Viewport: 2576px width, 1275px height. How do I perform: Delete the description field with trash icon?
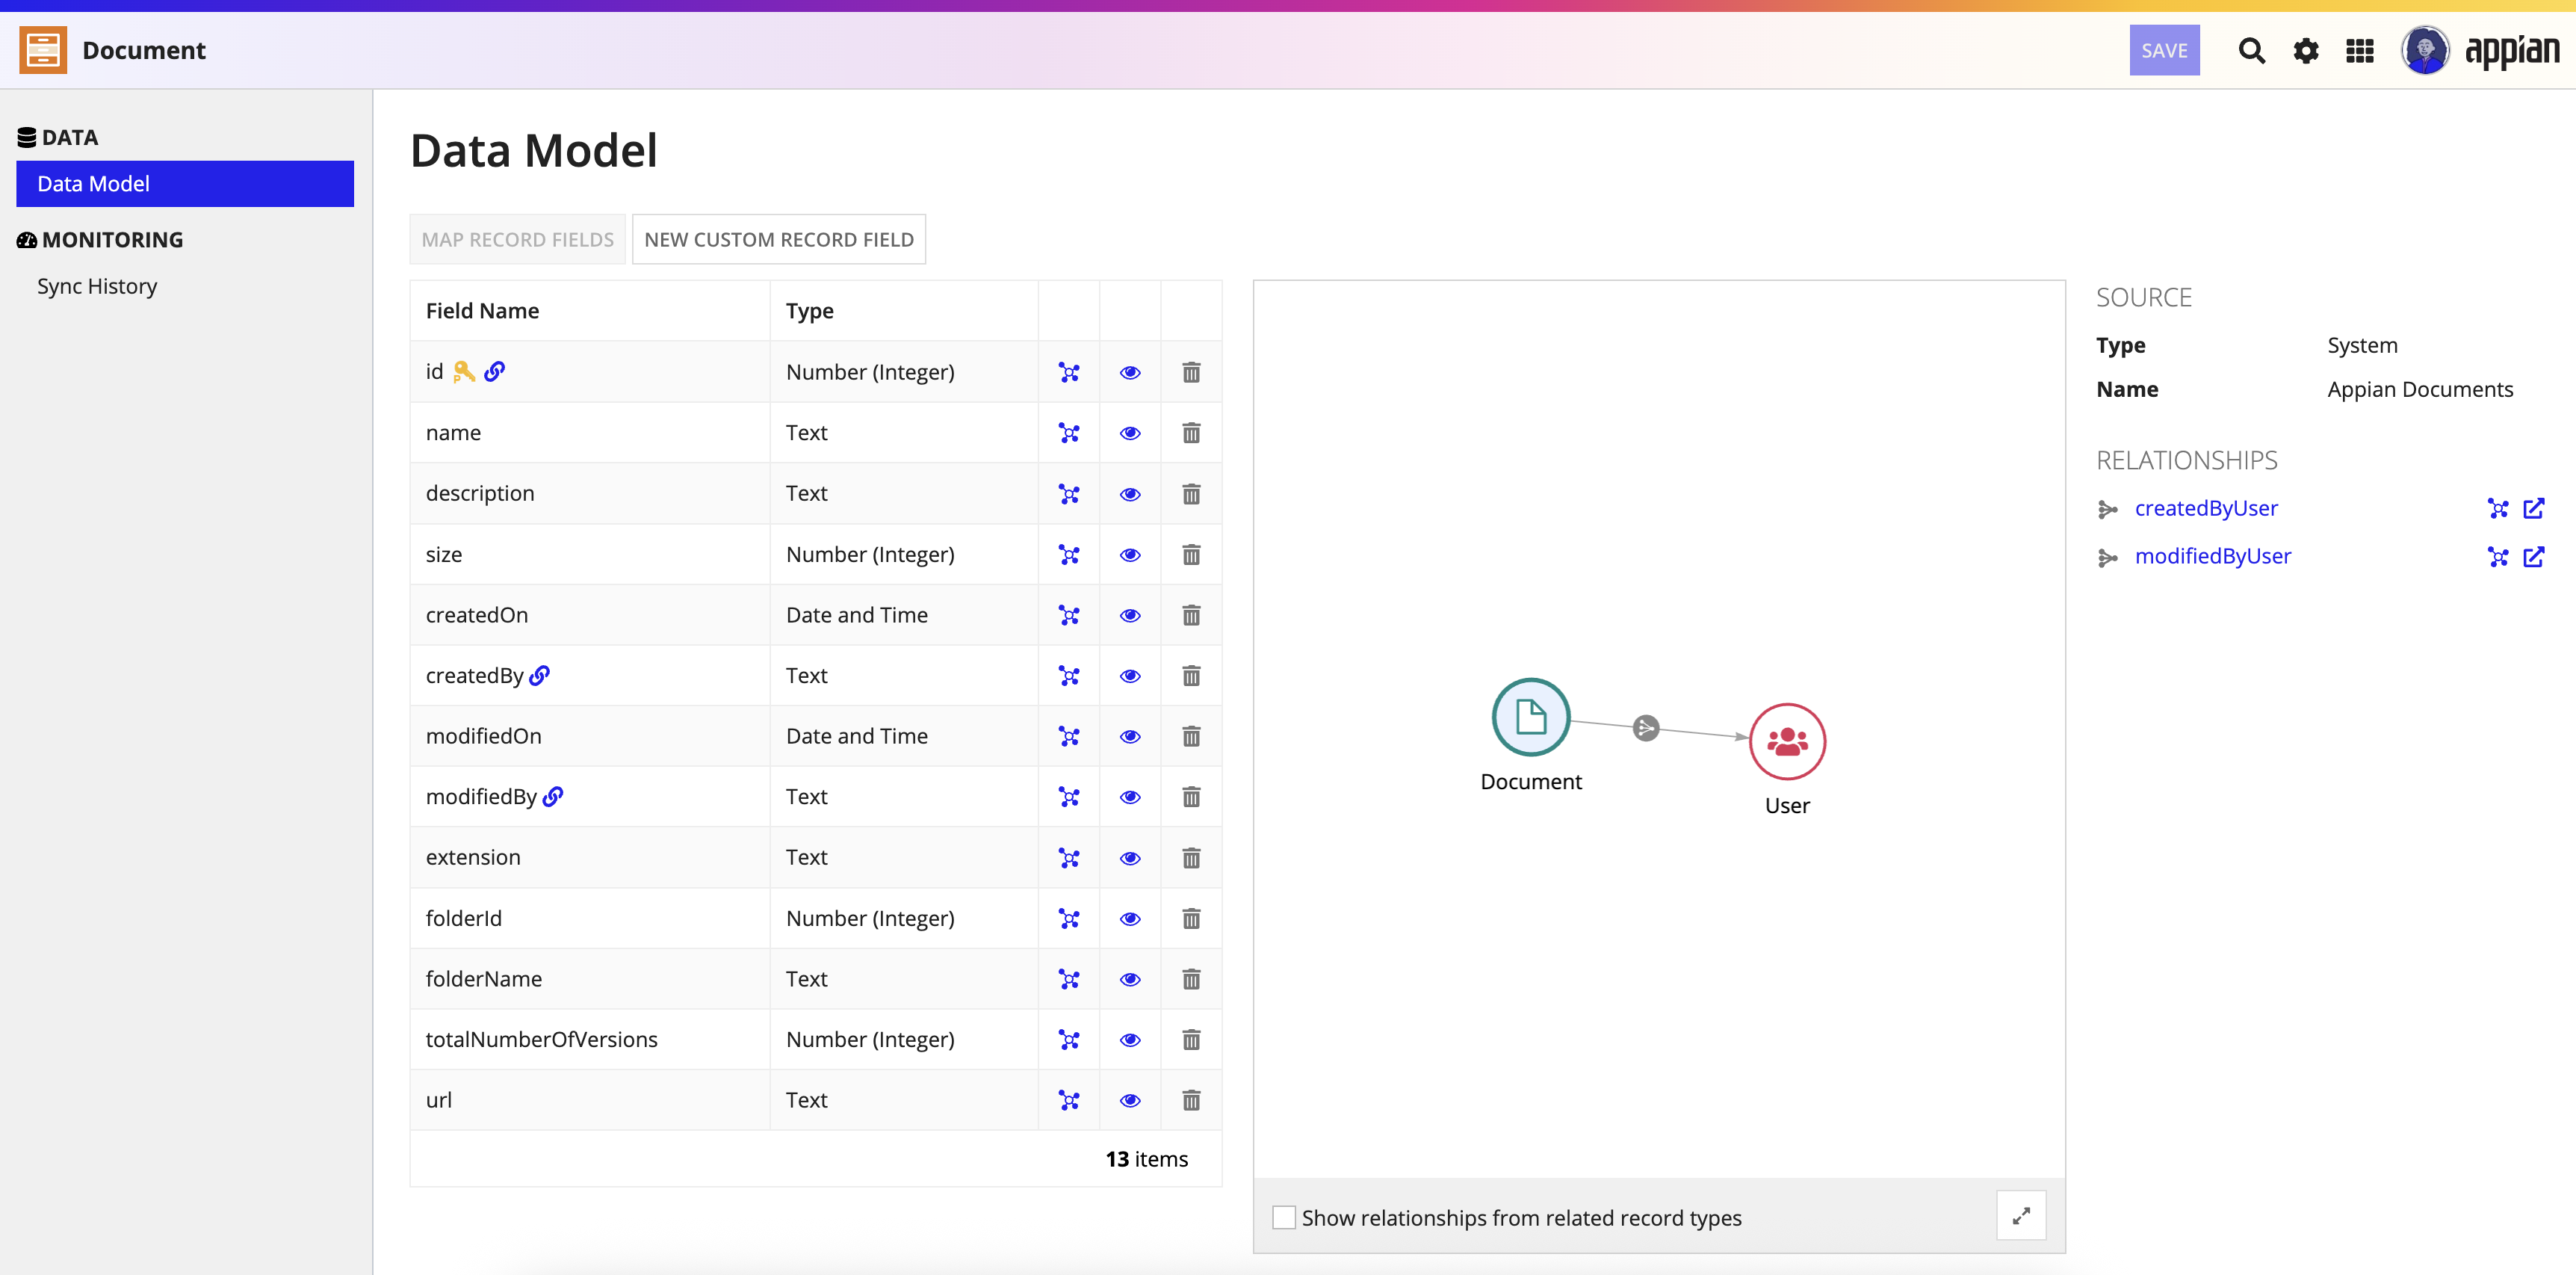(x=1191, y=494)
